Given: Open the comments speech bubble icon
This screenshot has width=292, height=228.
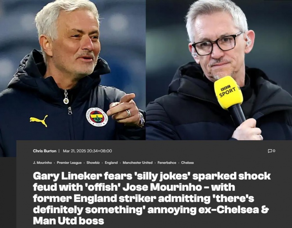Looking at the screenshot, I should (270, 151).
